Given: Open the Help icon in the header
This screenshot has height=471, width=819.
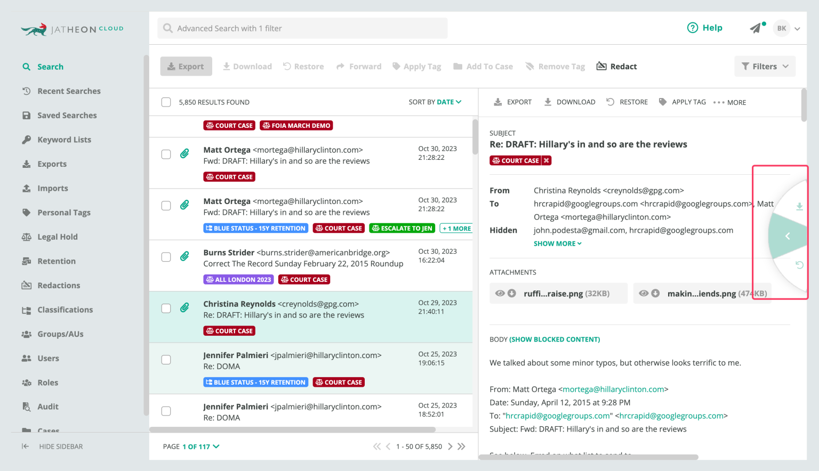Looking at the screenshot, I should pyautogui.click(x=692, y=27).
